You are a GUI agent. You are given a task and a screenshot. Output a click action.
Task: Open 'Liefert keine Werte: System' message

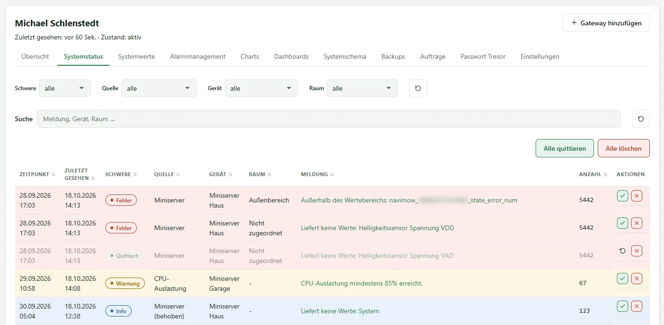tap(340, 311)
